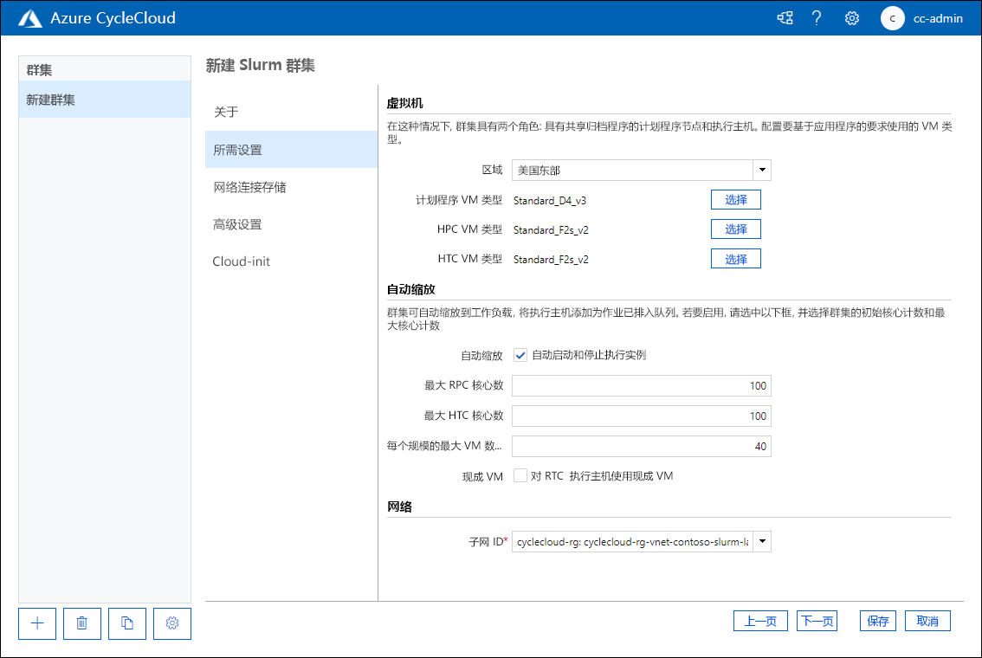Expand the 子网 ID dropdown arrow
Screen dimensions: 982x658
pyautogui.click(x=762, y=541)
